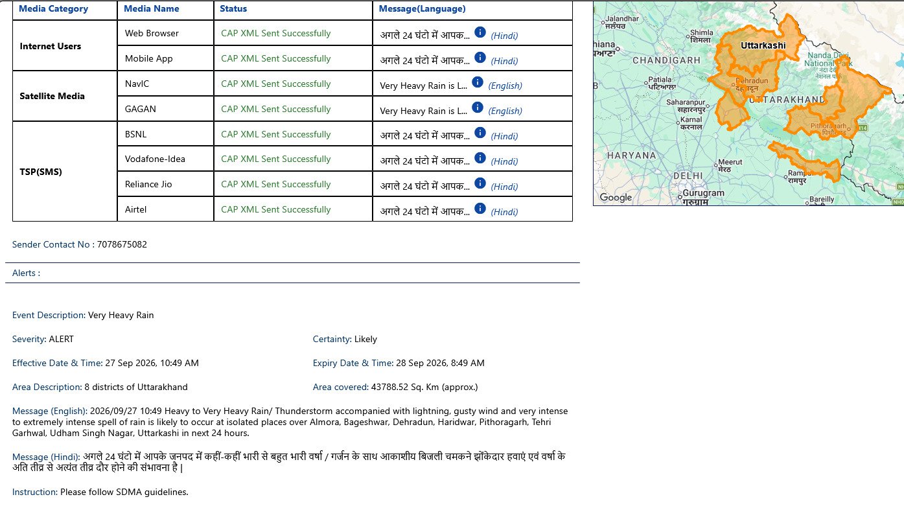Click the Media Category column header

pos(53,9)
